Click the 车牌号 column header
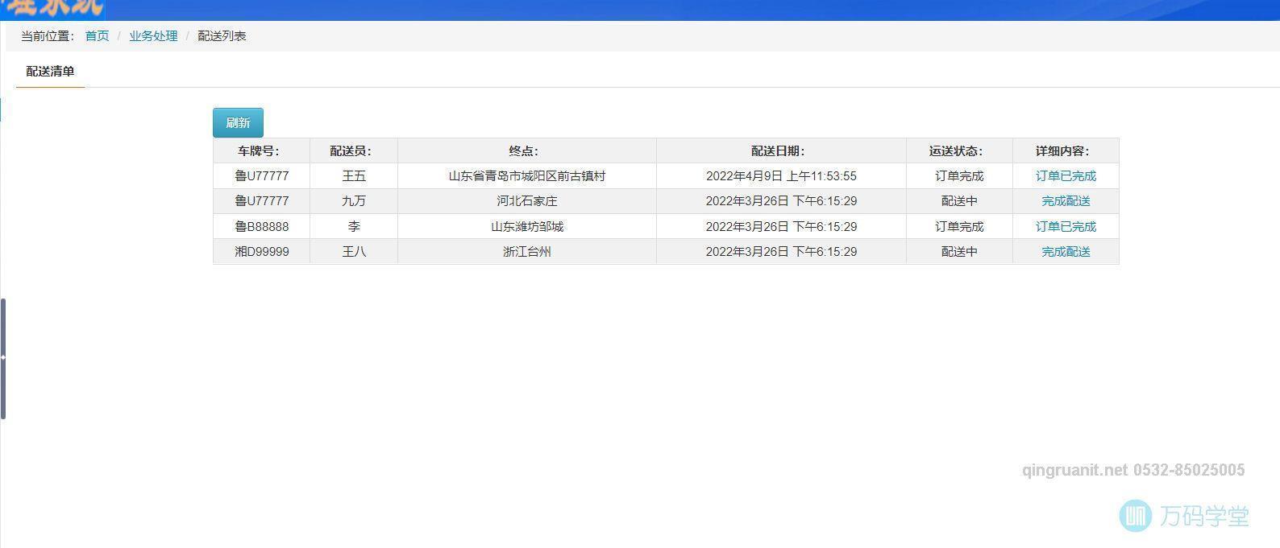1280x548 pixels. pyautogui.click(x=261, y=150)
